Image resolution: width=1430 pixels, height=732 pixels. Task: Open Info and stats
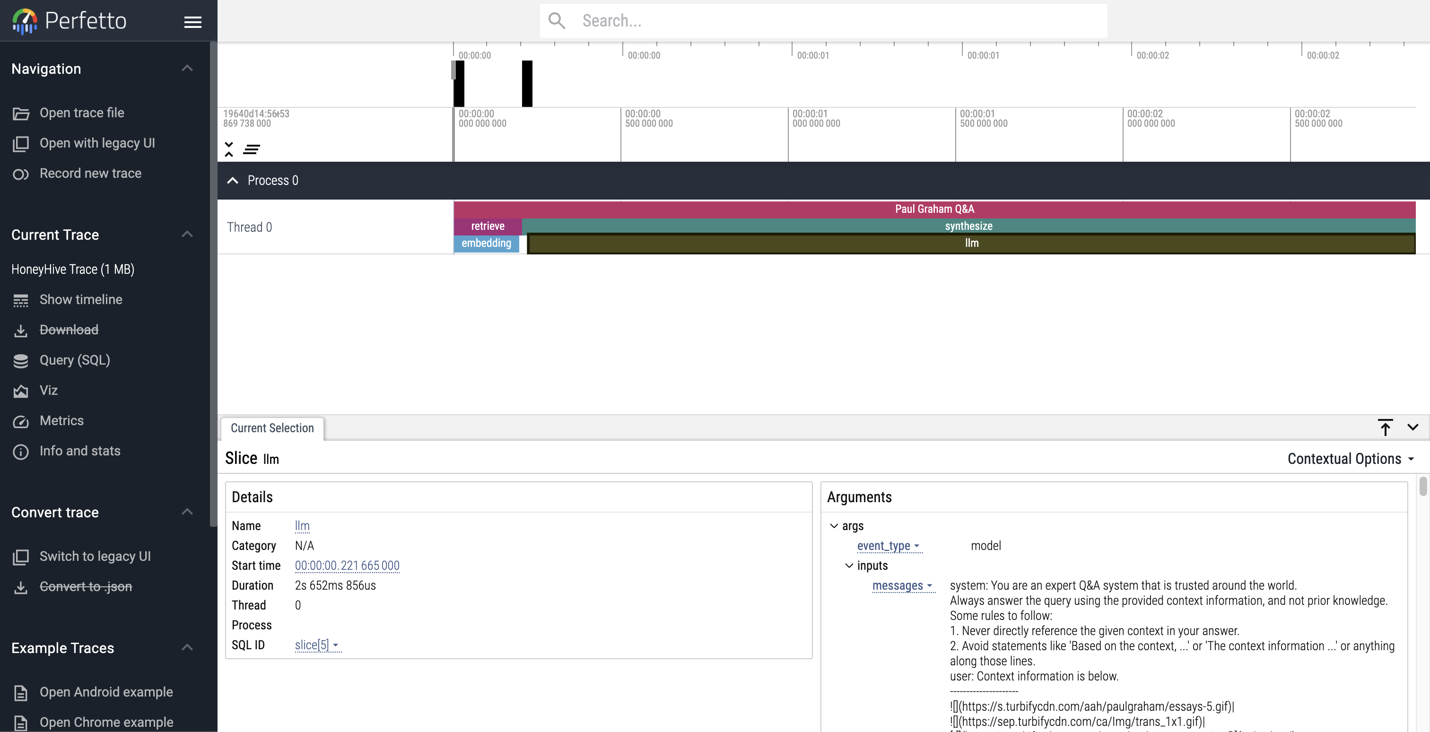click(79, 451)
